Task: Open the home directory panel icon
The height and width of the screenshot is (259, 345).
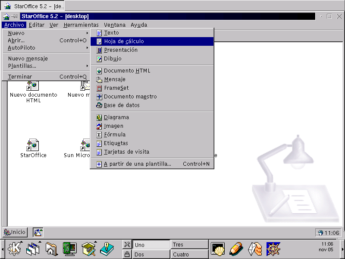Action: coord(51,249)
